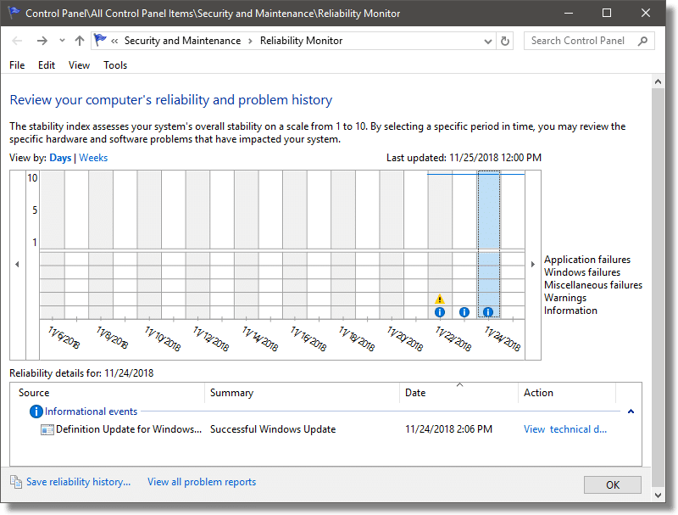Screen dimensions: 678x515
Task: Open the address bar dropdown
Action: (487, 40)
